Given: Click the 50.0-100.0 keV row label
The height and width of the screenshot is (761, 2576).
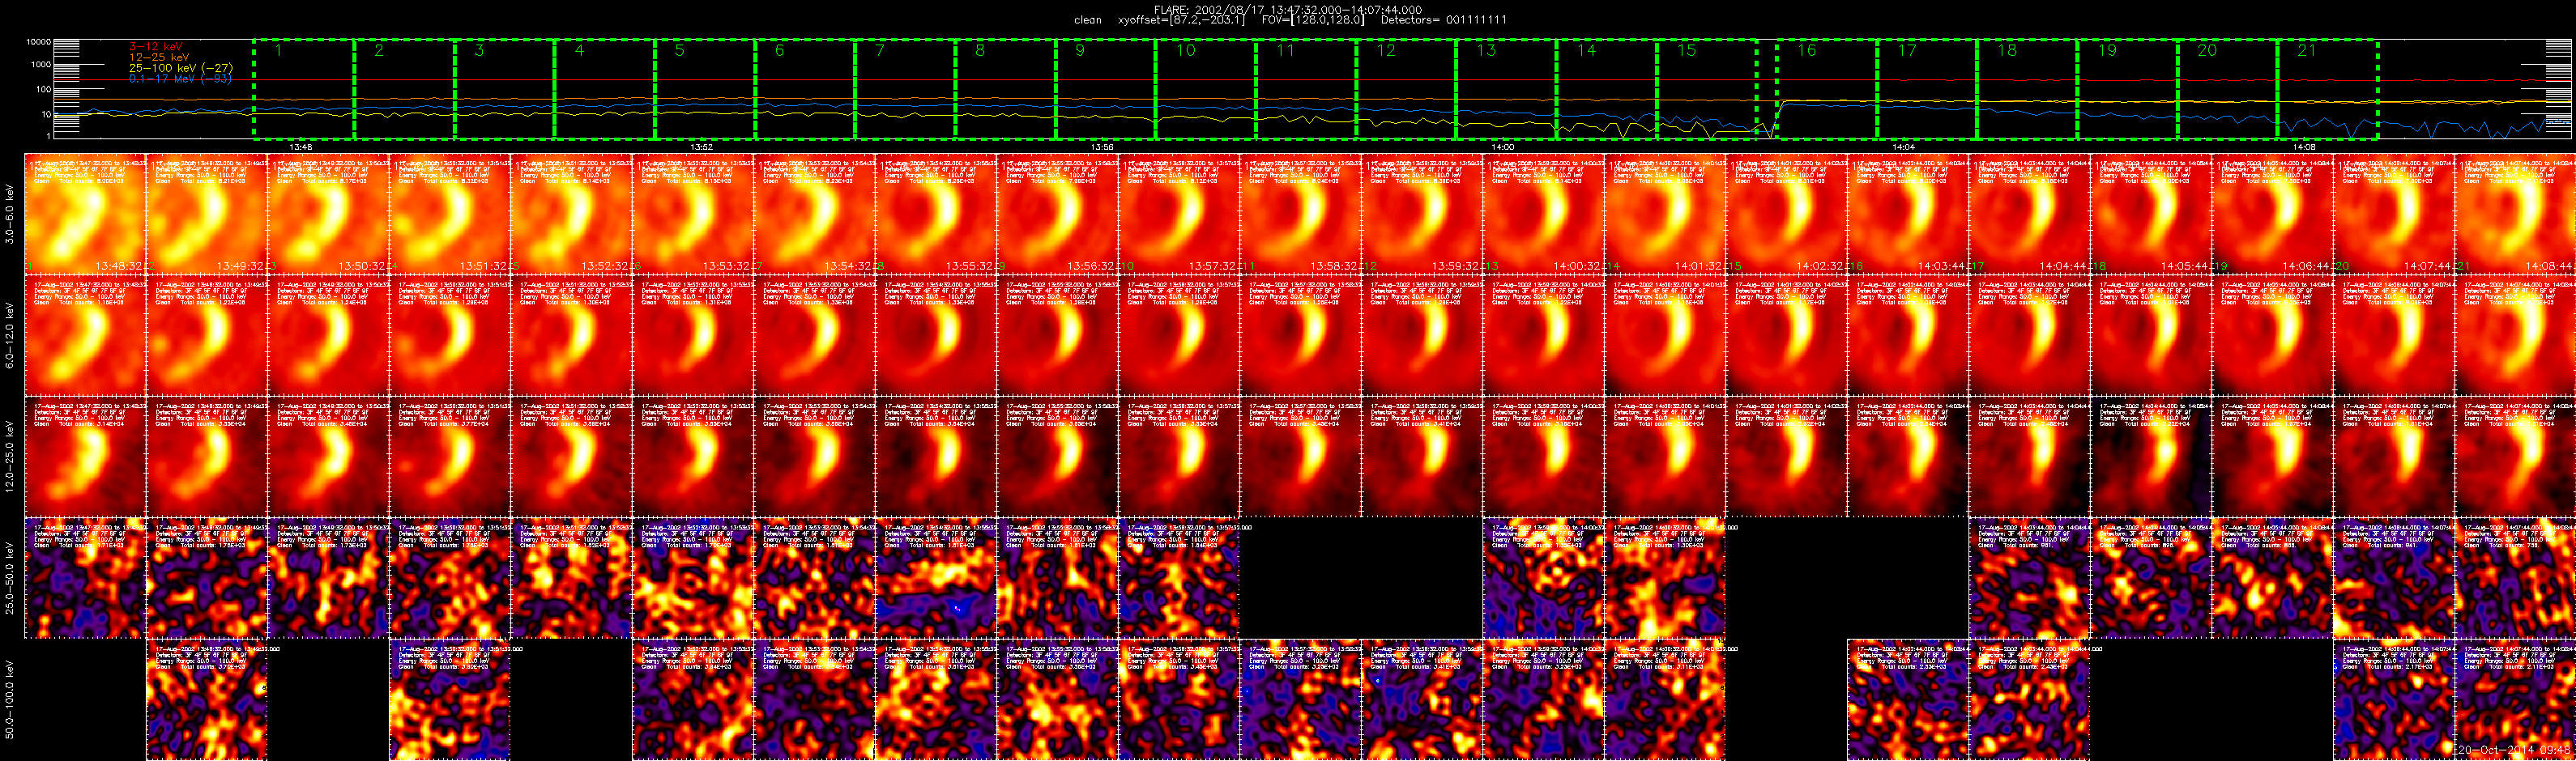Looking at the screenshot, I should (10, 699).
